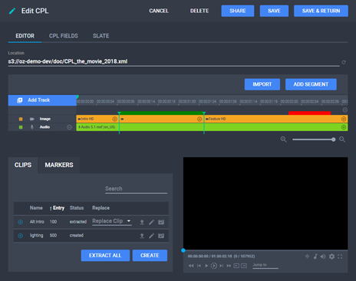Click the CANCEL button

point(159,11)
